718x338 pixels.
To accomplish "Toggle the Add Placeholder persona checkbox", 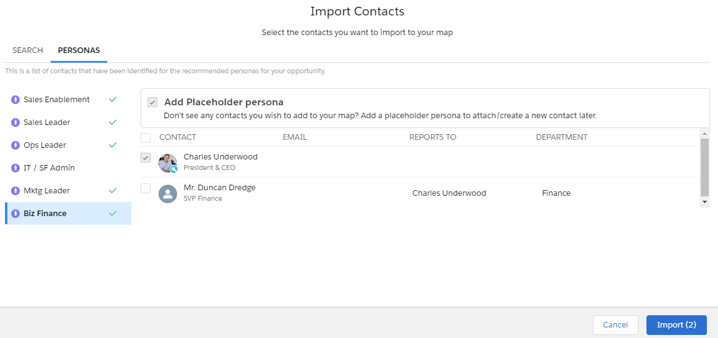I will (x=152, y=102).
